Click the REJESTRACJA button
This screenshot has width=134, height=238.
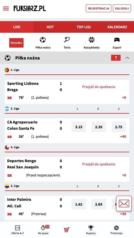point(99,8)
